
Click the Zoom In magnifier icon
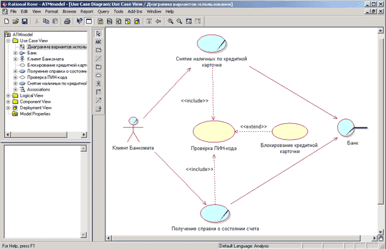coord(171,21)
